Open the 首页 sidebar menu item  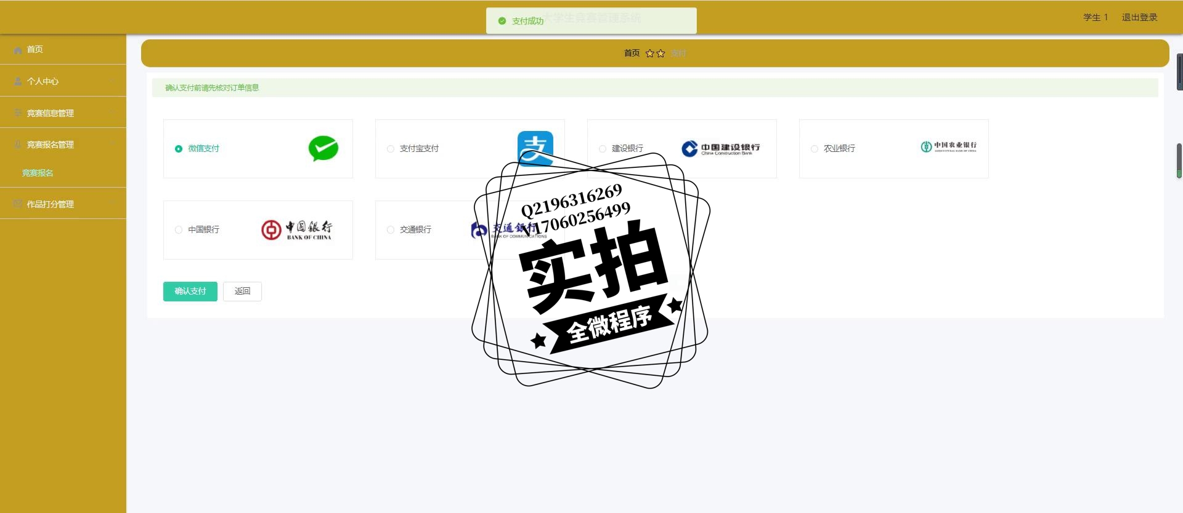[63, 49]
